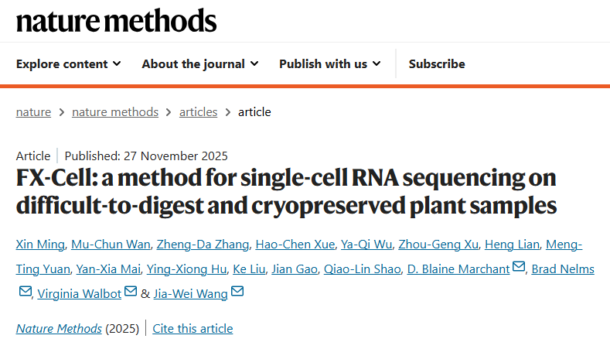Click envelope icon beside Virginia Walbot

point(130,291)
